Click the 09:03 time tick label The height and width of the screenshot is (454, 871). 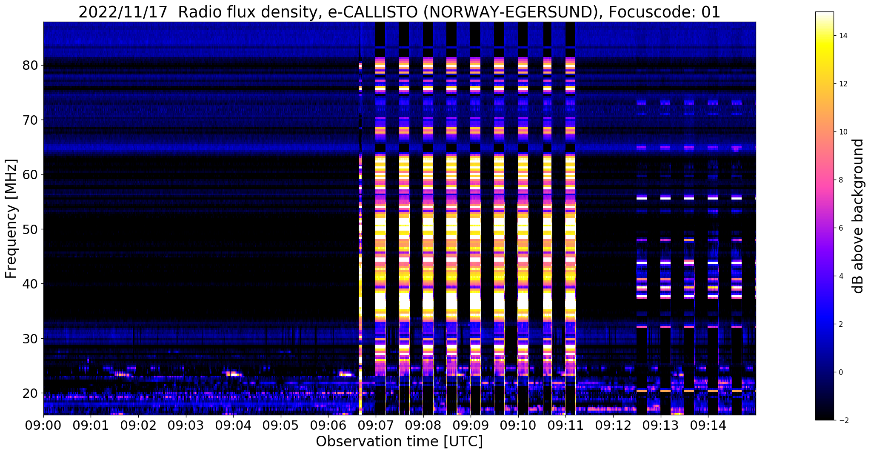(x=186, y=425)
